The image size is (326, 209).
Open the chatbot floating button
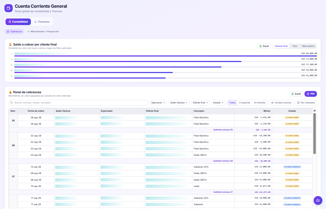(318, 200)
